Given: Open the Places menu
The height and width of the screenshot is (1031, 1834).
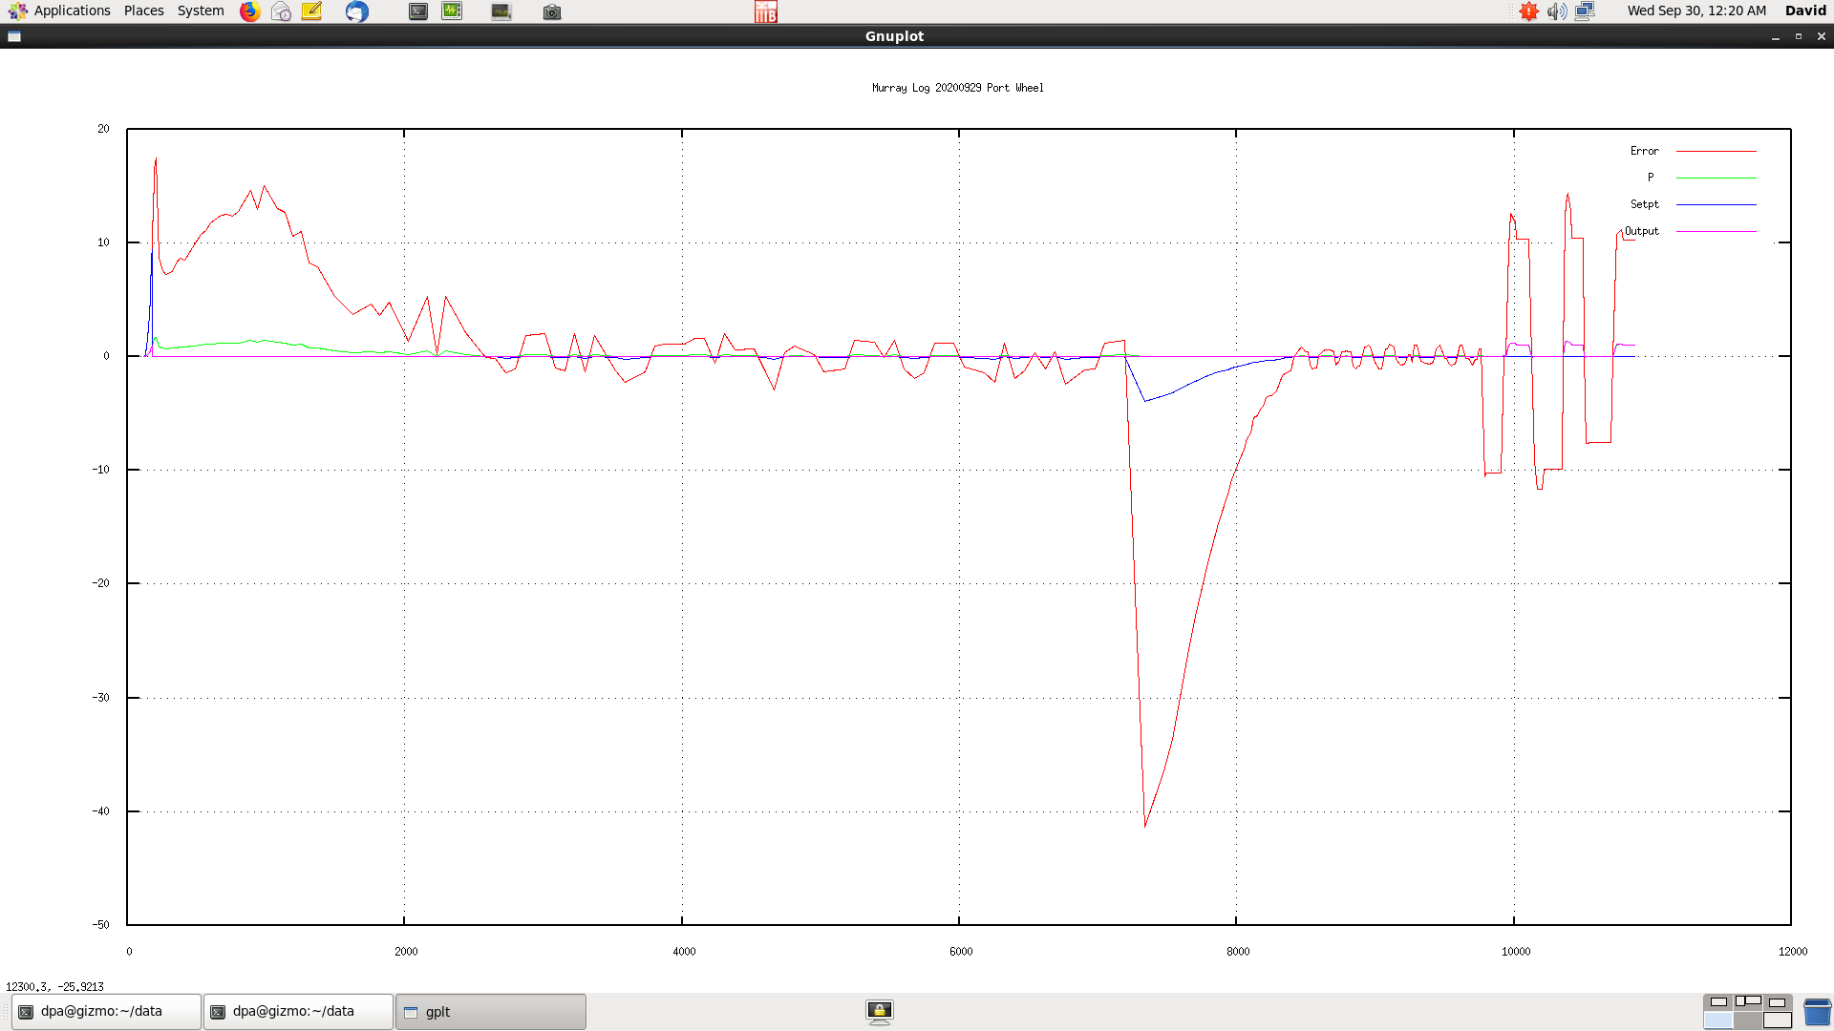Looking at the screenshot, I should pos(144,11).
